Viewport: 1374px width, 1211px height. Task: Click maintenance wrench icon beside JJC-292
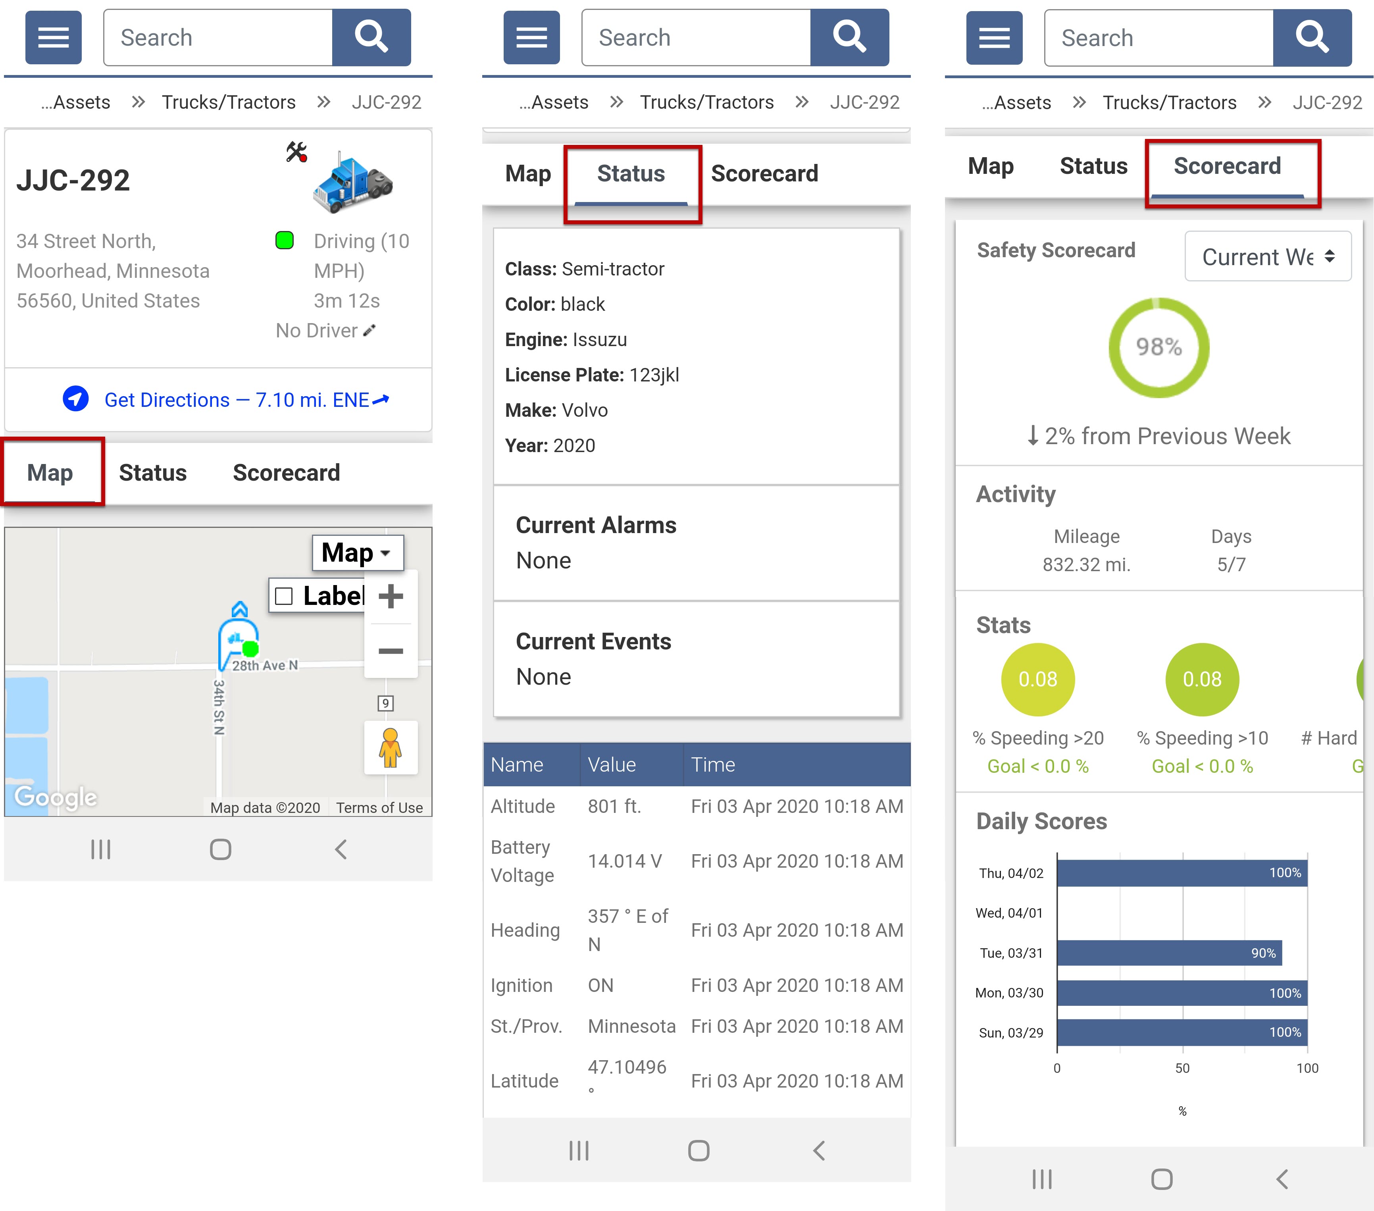296,152
